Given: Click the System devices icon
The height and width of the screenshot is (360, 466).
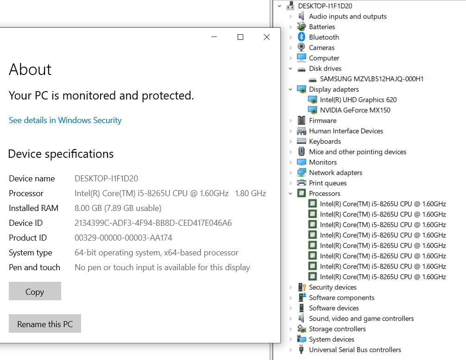Looking at the screenshot, I should coord(302,339).
